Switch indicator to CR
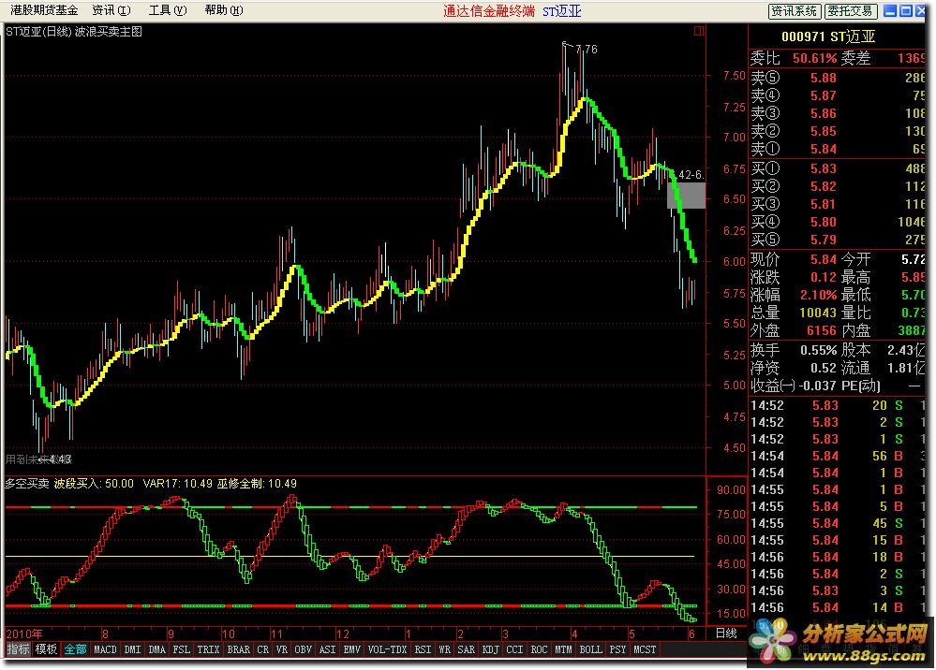936x670 pixels. coord(262,649)
